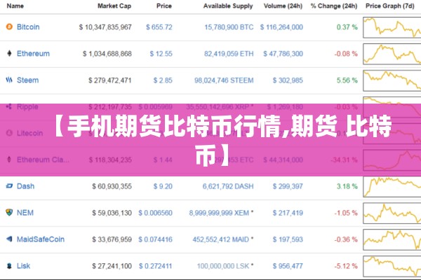Select market cap $ 279,472,471

tap(110, 80)
